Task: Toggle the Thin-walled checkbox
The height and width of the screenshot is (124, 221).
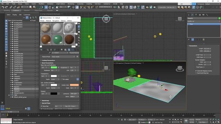Action: click(x=61, y=79)
